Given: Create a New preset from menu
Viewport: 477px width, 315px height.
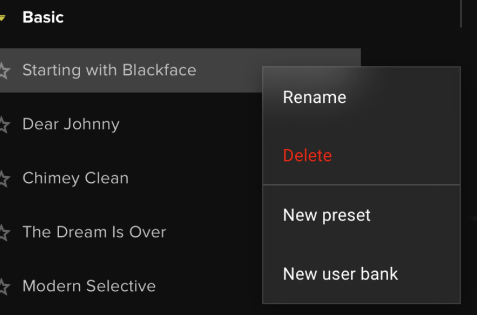Looking at the screenshot, I should click(x=327, y=215).
